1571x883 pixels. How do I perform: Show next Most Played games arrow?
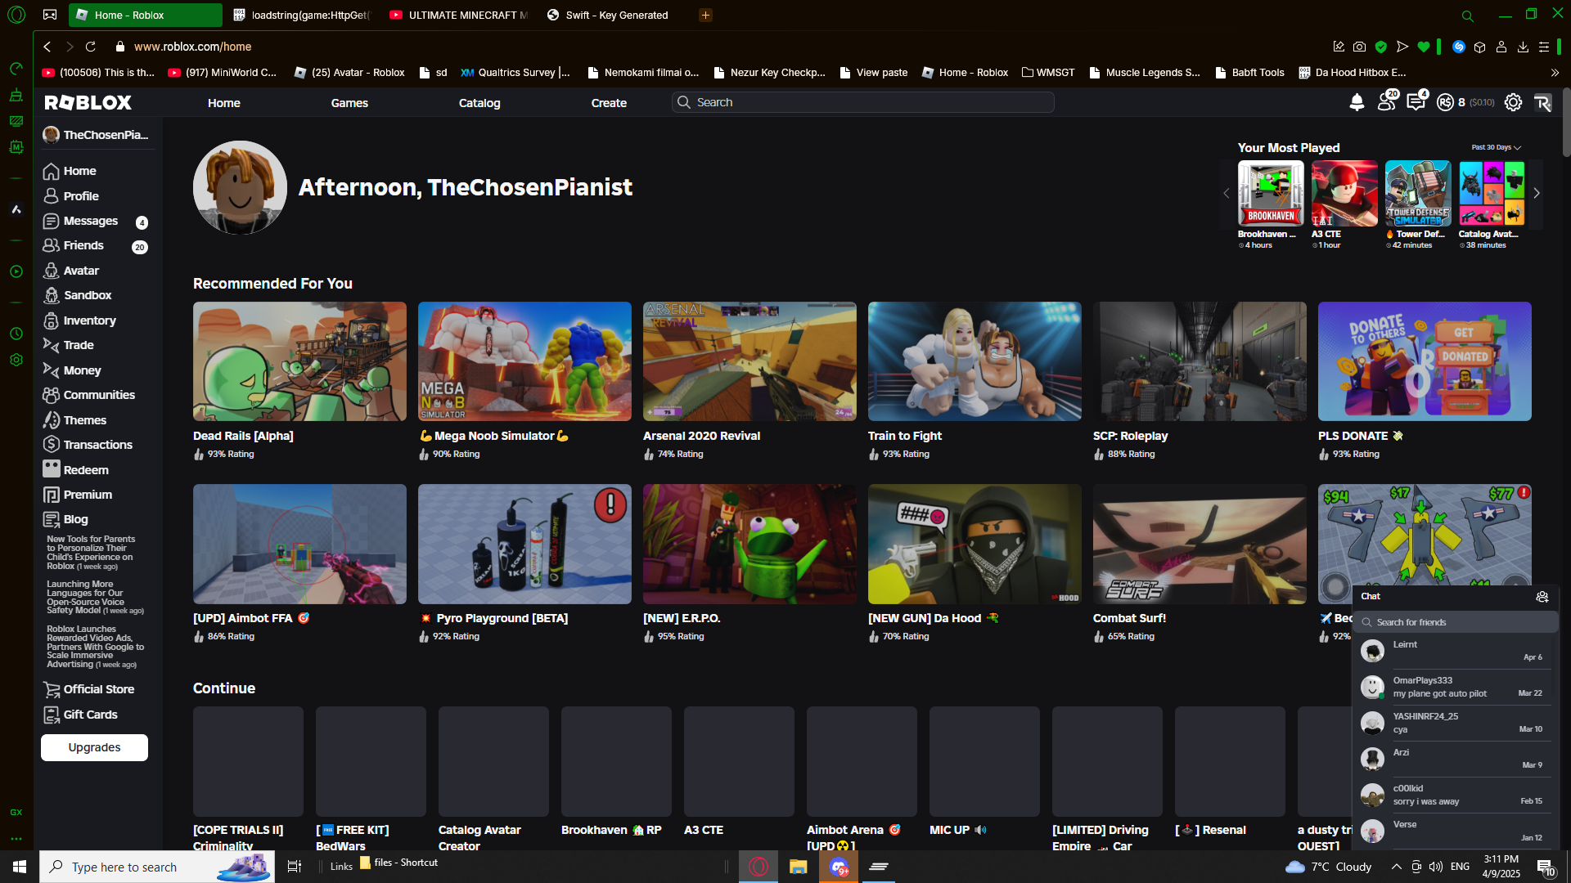pos(1537,194)
